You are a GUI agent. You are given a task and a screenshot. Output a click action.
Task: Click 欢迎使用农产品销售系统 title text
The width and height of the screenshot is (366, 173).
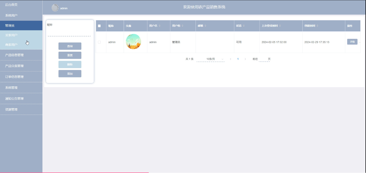pos(204,7)
